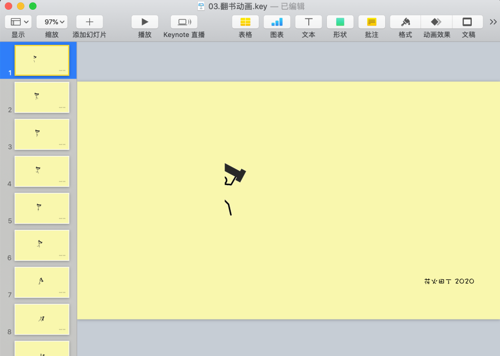The image size is (500, 356).
Task: Open the View (显示) options dropdown
Action: tap(18, 22)
